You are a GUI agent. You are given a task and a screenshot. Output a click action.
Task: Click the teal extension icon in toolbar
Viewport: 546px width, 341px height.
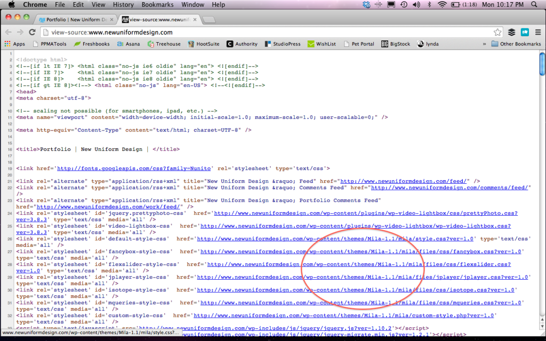click(525, 33)
